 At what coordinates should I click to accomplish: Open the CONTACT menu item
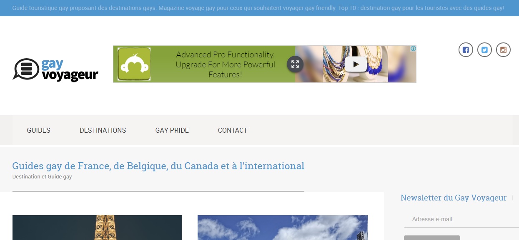[233, 130]
